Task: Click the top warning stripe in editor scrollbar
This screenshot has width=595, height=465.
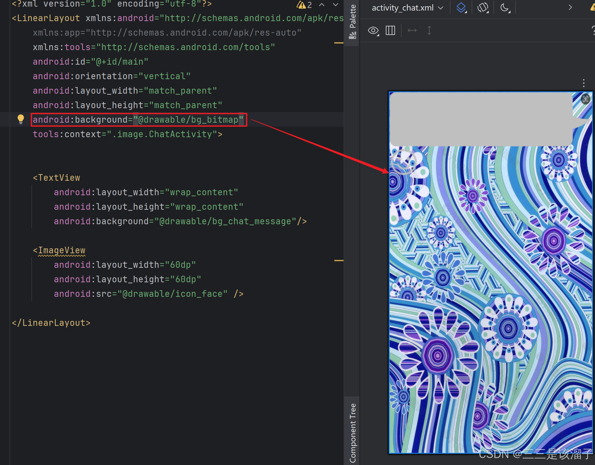Action: click(339, 43)
